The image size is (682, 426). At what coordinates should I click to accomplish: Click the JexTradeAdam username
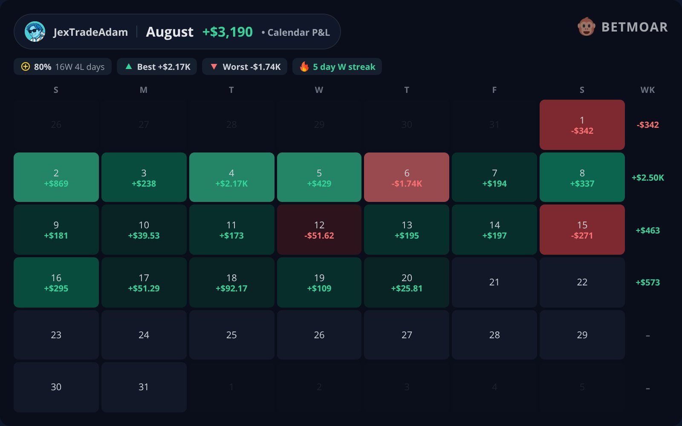point(90,32)
